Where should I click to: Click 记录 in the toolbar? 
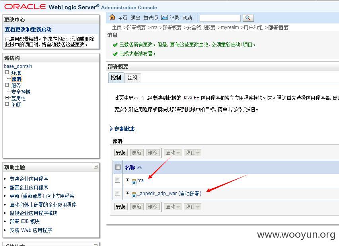[174, 18]
